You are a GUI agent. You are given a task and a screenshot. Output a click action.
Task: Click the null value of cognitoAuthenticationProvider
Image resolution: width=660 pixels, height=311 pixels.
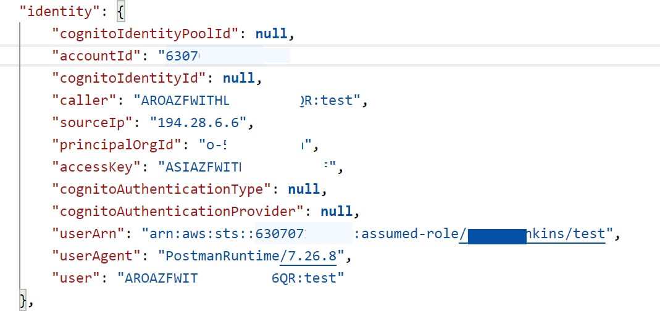[336, 212]
